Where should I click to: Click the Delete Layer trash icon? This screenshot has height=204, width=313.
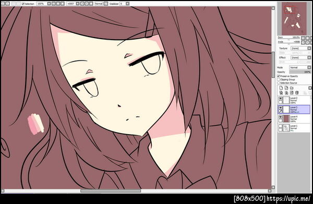(x=297, y=93)
